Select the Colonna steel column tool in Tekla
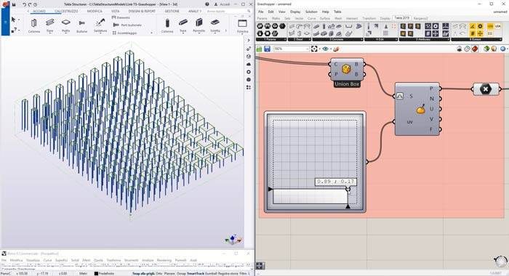Screen dimensions: 509x276 33,25
